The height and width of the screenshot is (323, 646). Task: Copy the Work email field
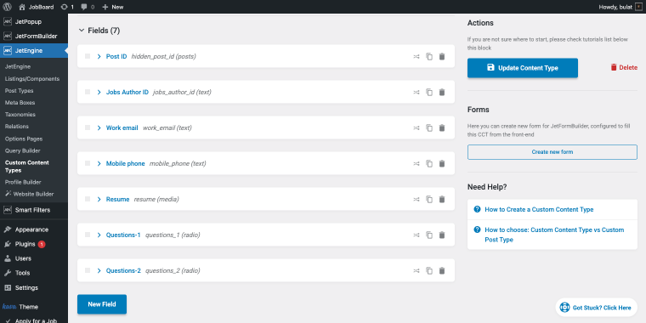pos(429,128)
